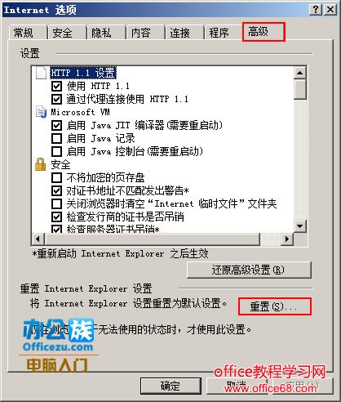Viewport: 341px width, 402px height.
Task: Click the scroll down arrow in settings list
Action: (x=300, y=226)
